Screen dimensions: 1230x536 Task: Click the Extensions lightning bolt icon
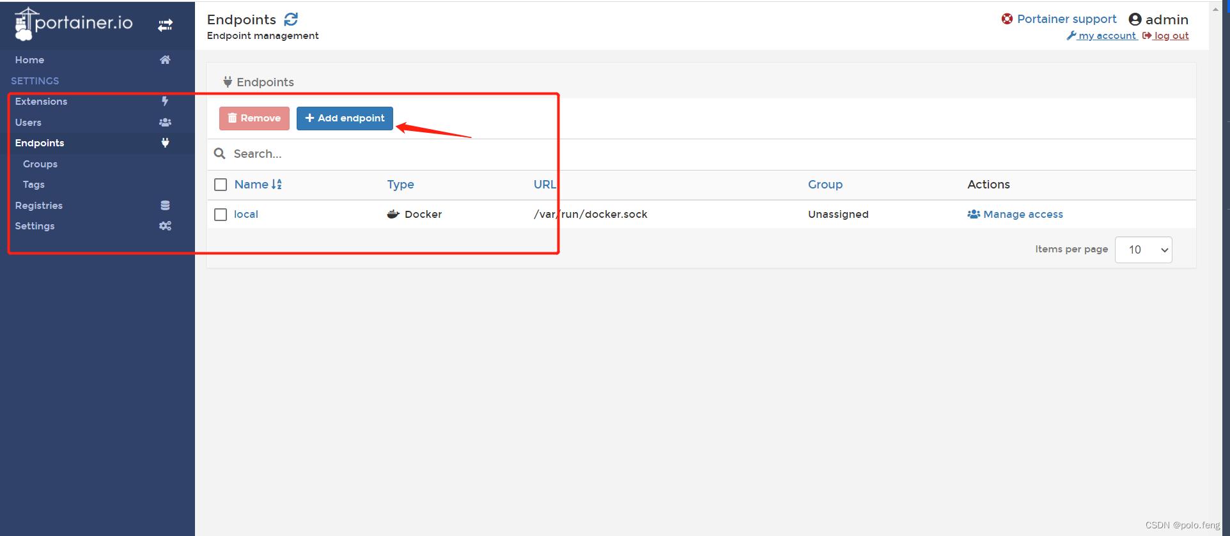165,102
